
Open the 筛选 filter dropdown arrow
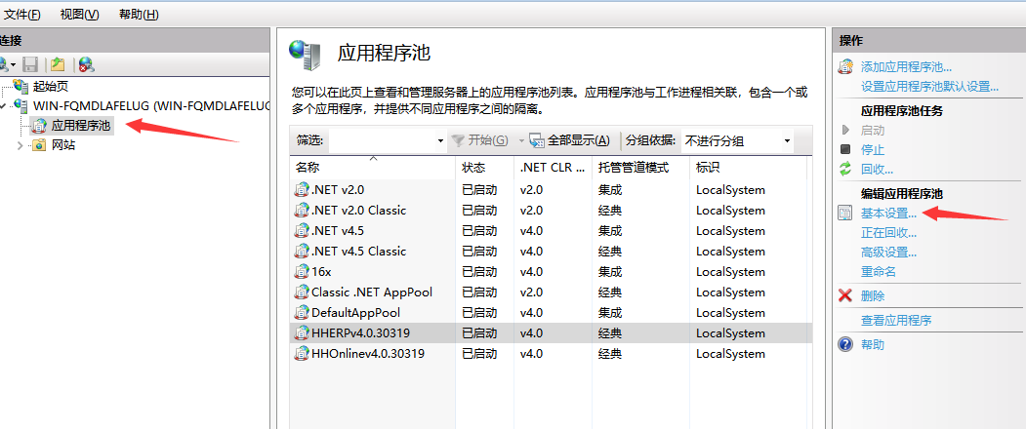pyautogui.click(x=440, y=141)
